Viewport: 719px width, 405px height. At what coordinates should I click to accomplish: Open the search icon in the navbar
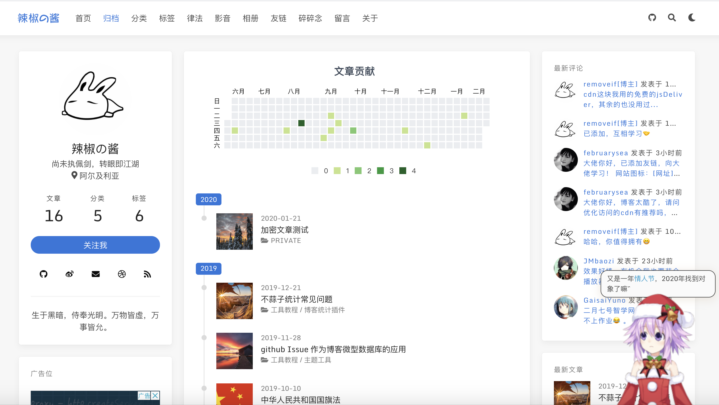click(672, 18)
